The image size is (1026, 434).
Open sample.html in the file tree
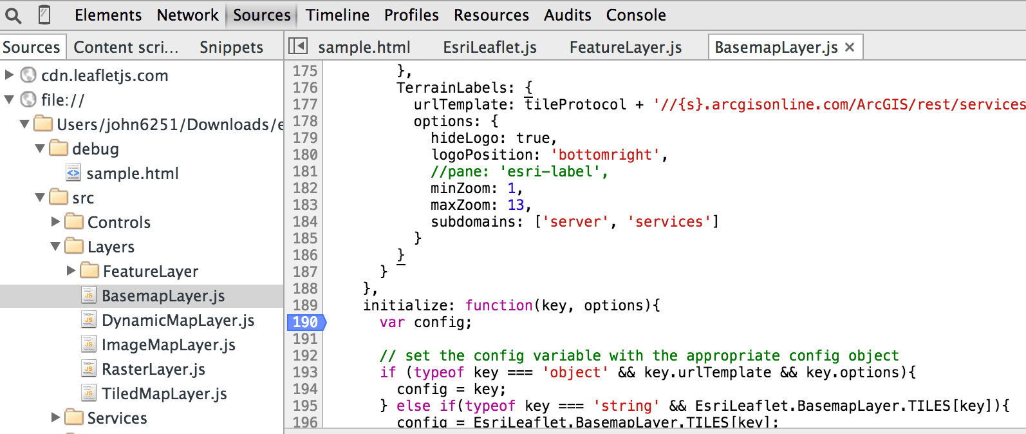tap(133, 173)
